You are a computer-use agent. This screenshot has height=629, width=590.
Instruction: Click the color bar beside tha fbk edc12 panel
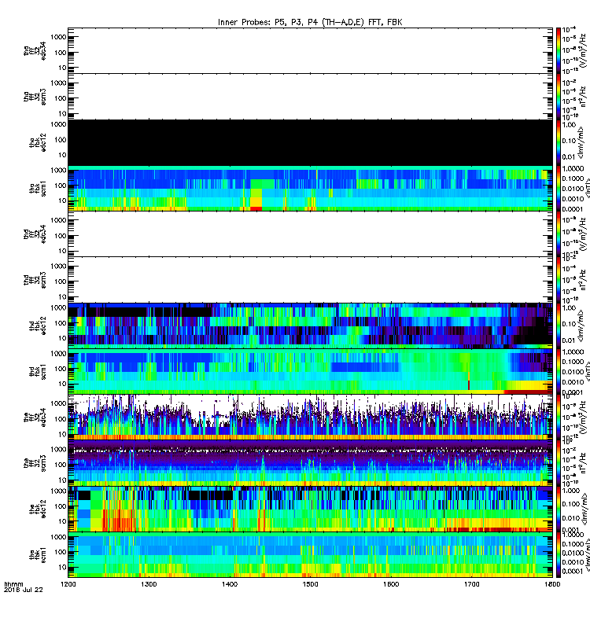coord(558,142)
